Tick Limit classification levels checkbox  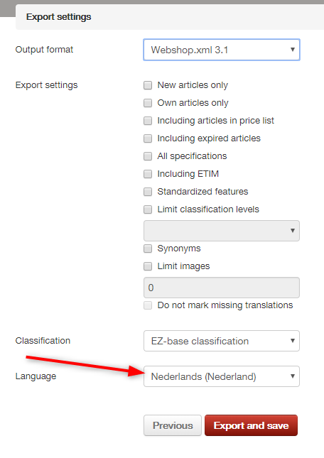pos(148,209)
